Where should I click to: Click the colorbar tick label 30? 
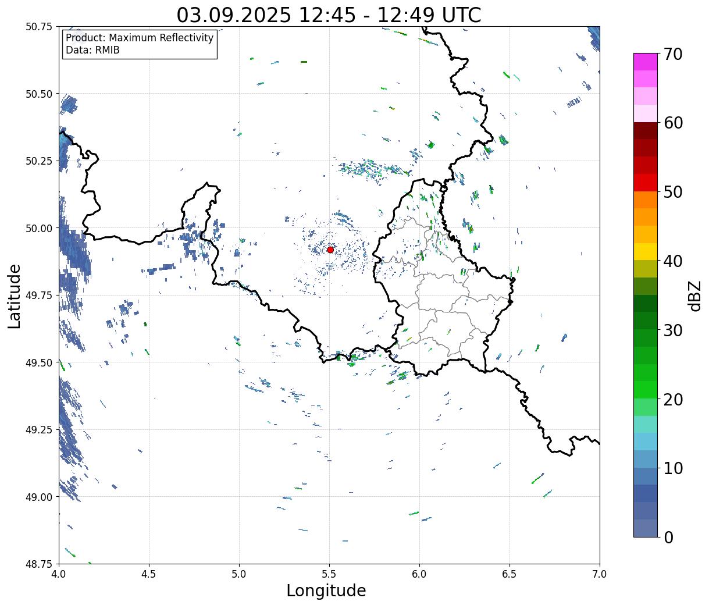point(673,330)
